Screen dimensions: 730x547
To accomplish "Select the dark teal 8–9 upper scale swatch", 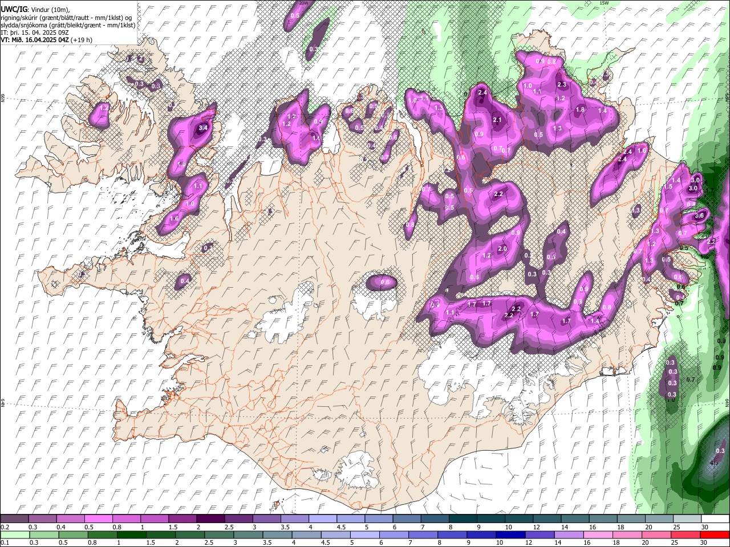I will coord(463,519).
